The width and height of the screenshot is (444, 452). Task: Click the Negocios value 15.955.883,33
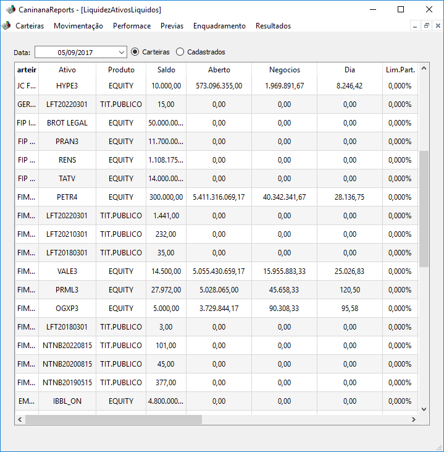pyautogui.click(x=285, y=271)
